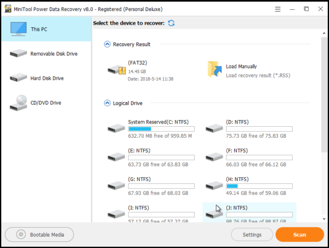Collapse the Recovery Result section
The width and height of the screenshot is (329, 248).
click(x=107, y=44)
